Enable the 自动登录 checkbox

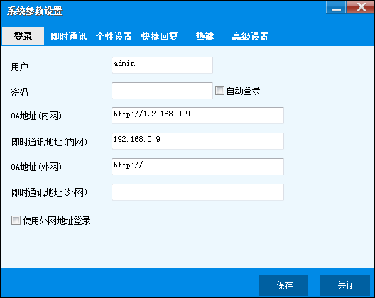[x=219, y=91]
